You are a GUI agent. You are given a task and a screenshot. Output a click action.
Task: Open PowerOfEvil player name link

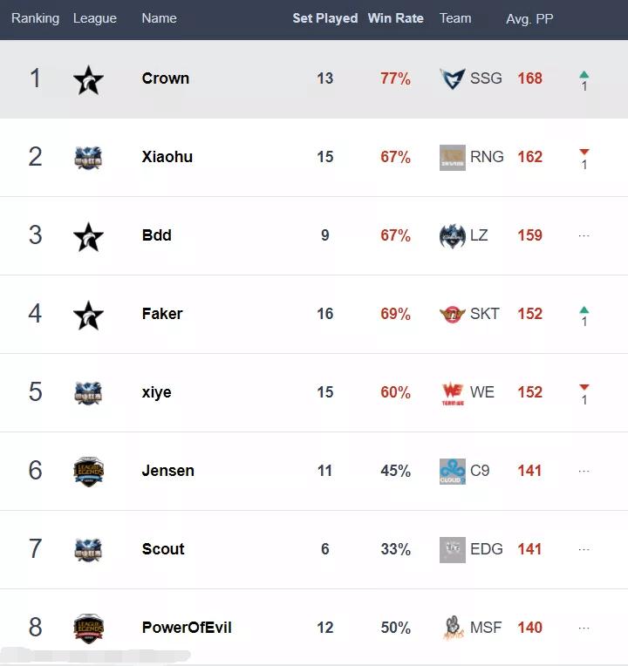pyautogui.click(x=187, y=628)
